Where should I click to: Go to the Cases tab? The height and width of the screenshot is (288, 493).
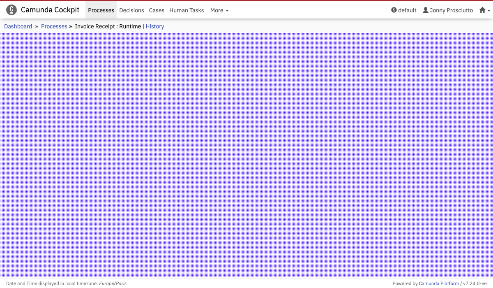(x=157, y=10)
